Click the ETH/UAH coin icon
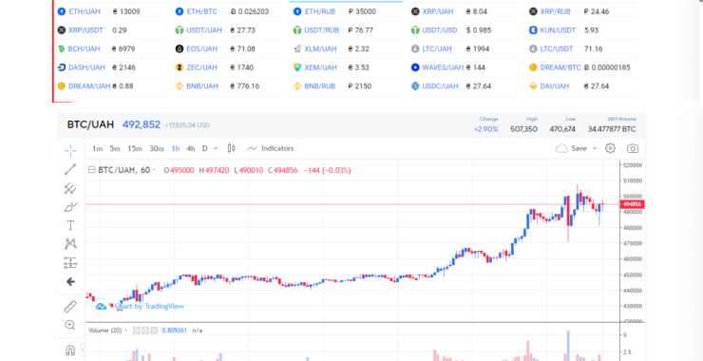This screenshot has height=361, width=703. 62,11
